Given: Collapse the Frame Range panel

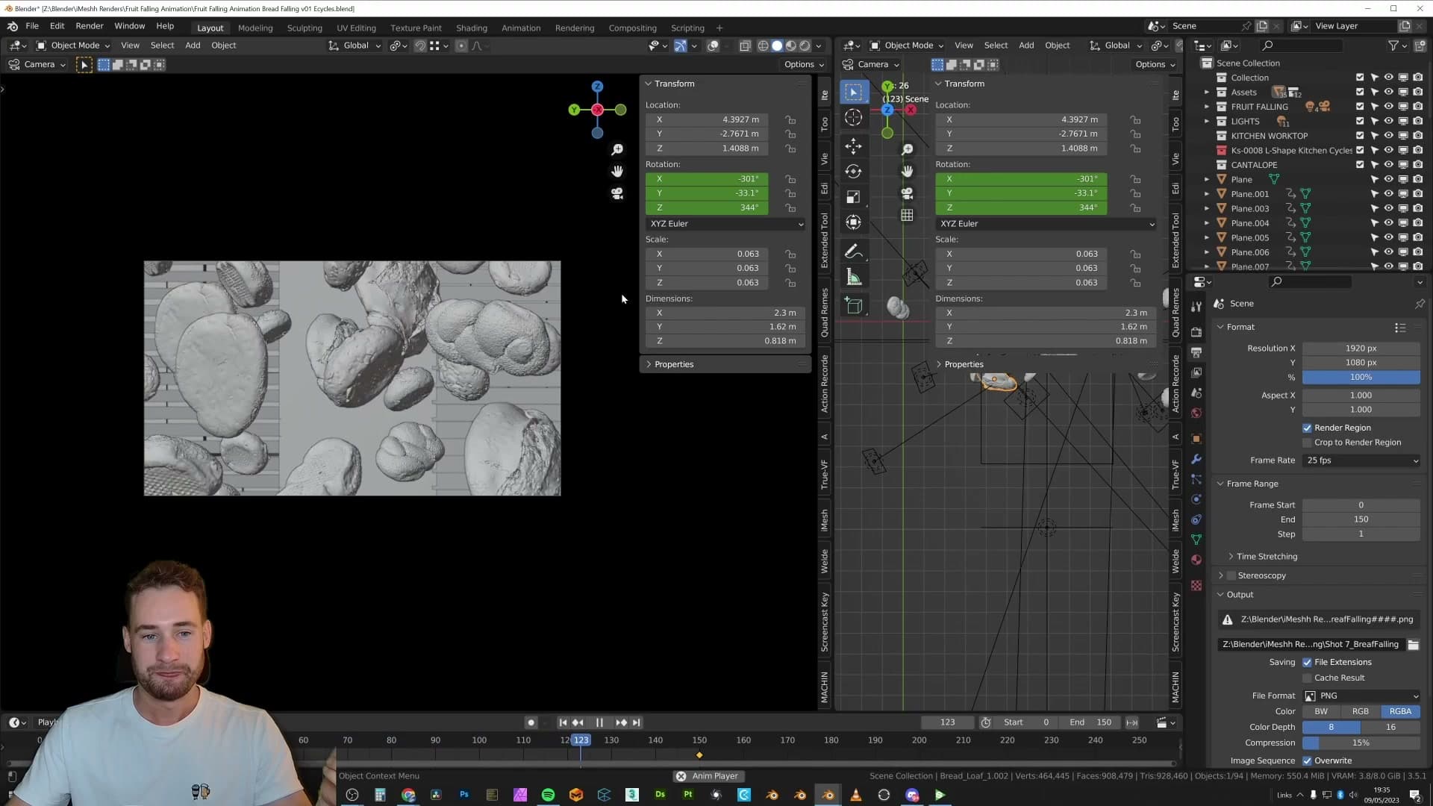Looking at the screenshot, I should click(1252, 484).
